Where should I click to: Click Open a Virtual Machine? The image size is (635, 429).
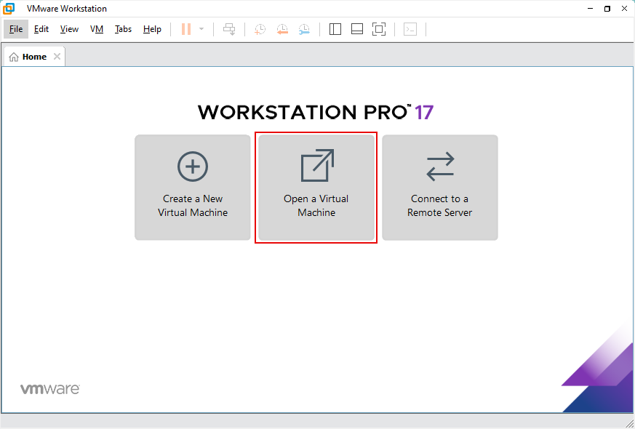[316, 187]
